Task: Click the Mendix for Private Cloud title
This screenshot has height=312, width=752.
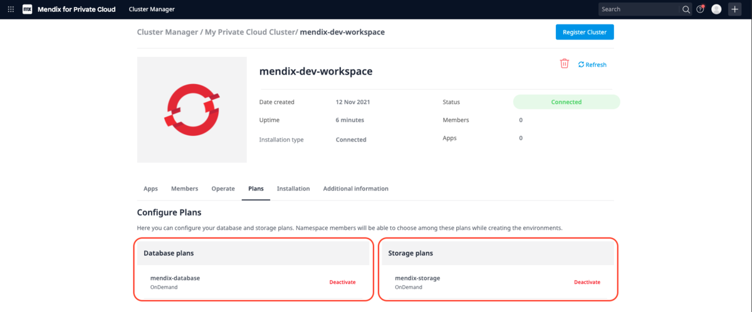Action: coord(76,9)
